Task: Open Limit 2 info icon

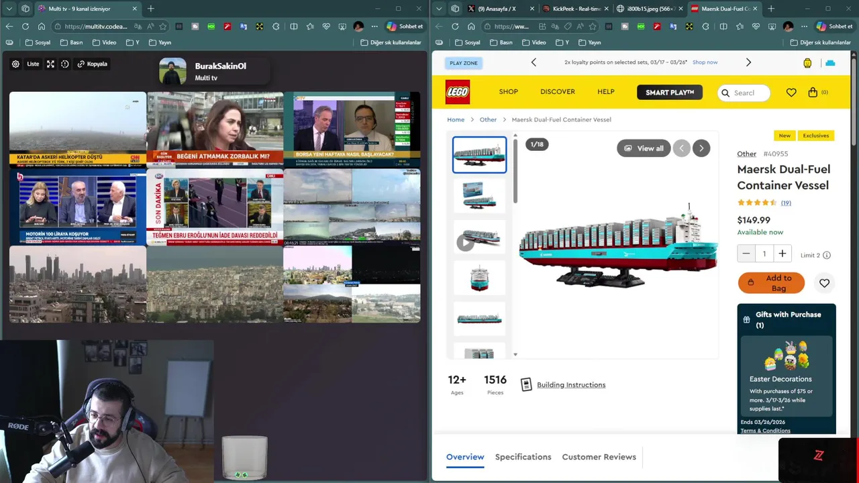Action: coord(827,255)
